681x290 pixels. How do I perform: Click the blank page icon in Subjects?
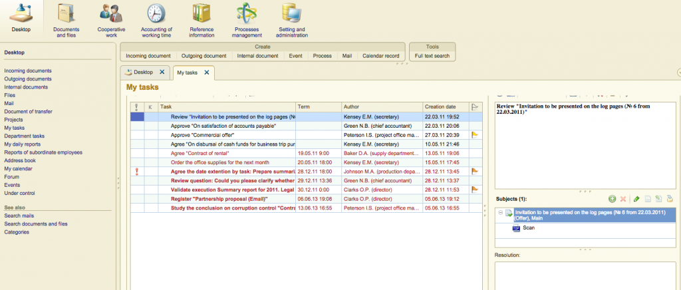click(648, 199)
